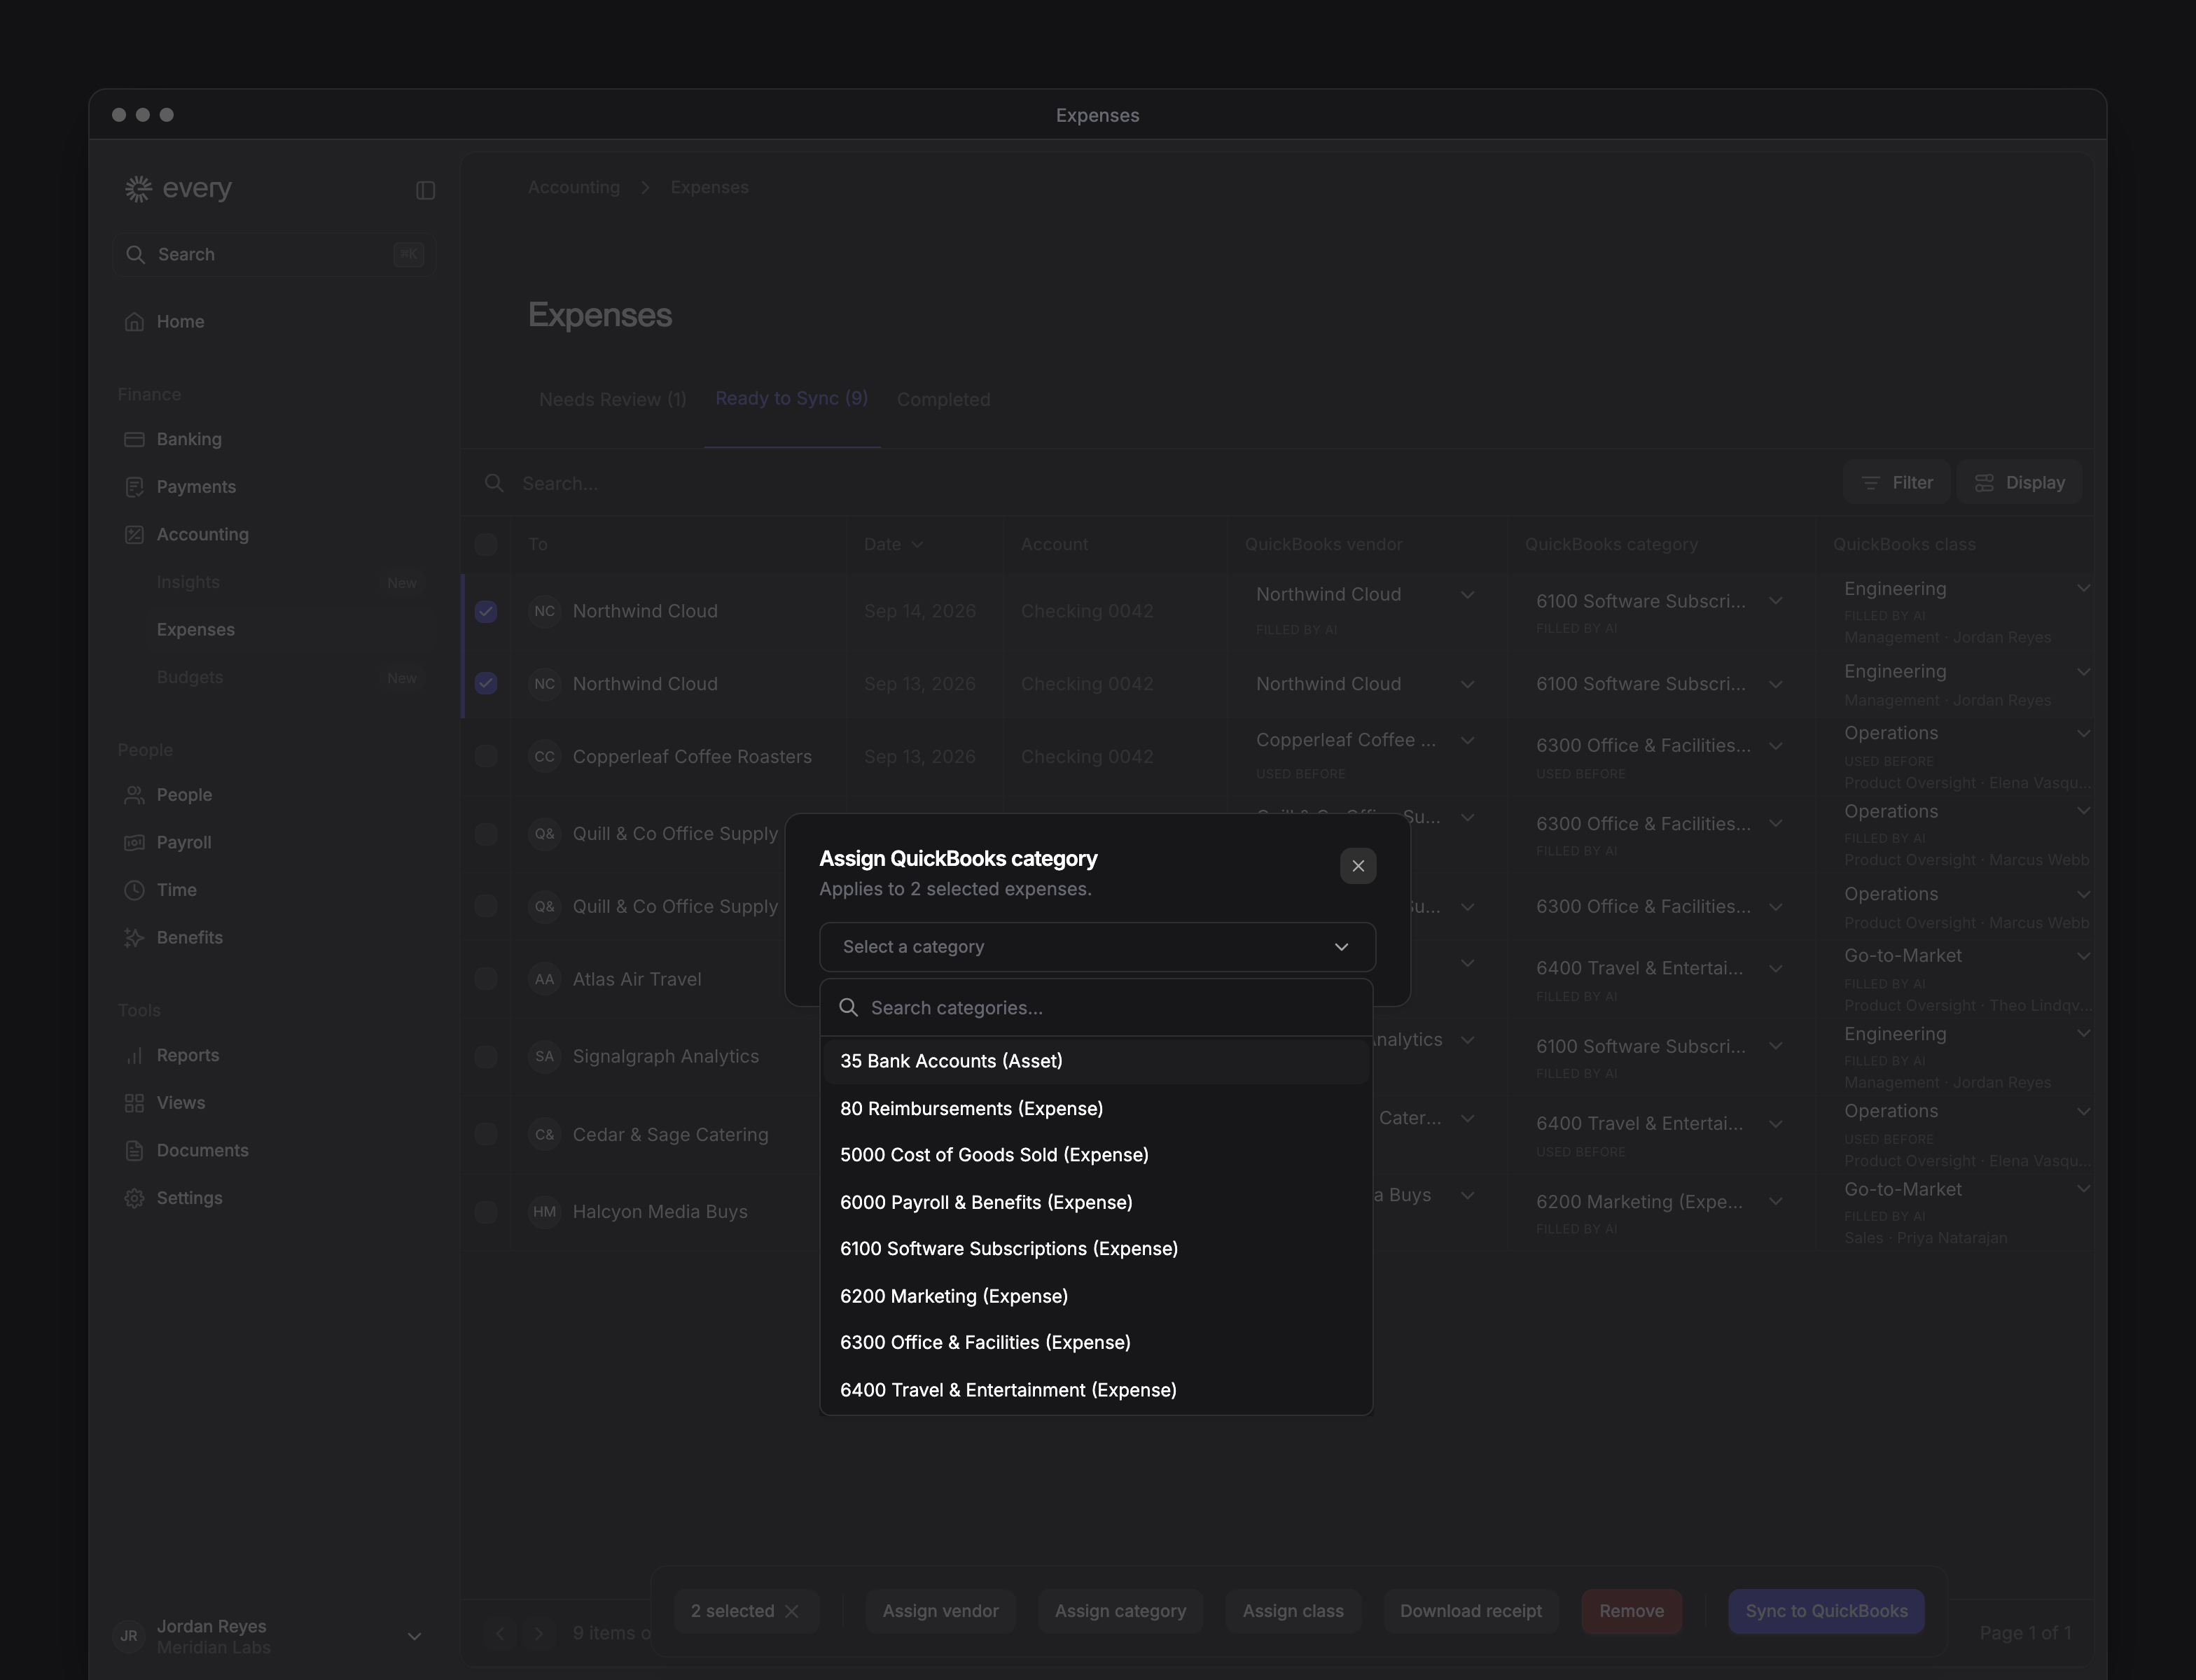Open the Select a category dropdown
The height and width of the screenshot is (1680, 2196).
(1097, 946)
